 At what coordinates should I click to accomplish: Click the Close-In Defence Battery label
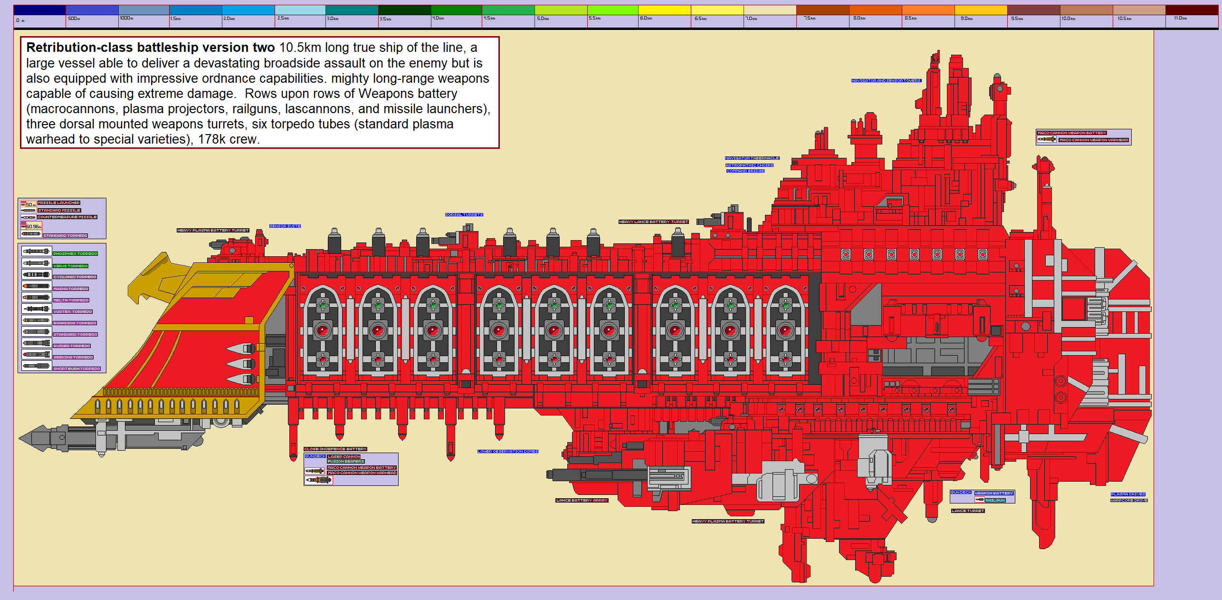pyautogui.click(x=335, y=449)
